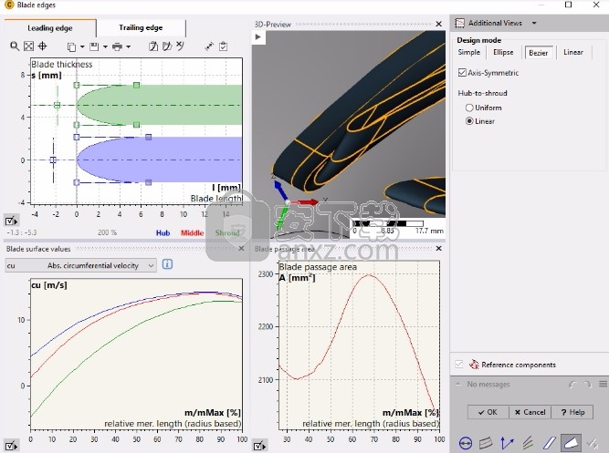Select blue hub centerline control handle
The width and height of the screenshot is (609, 453).
tap(53, 160)
